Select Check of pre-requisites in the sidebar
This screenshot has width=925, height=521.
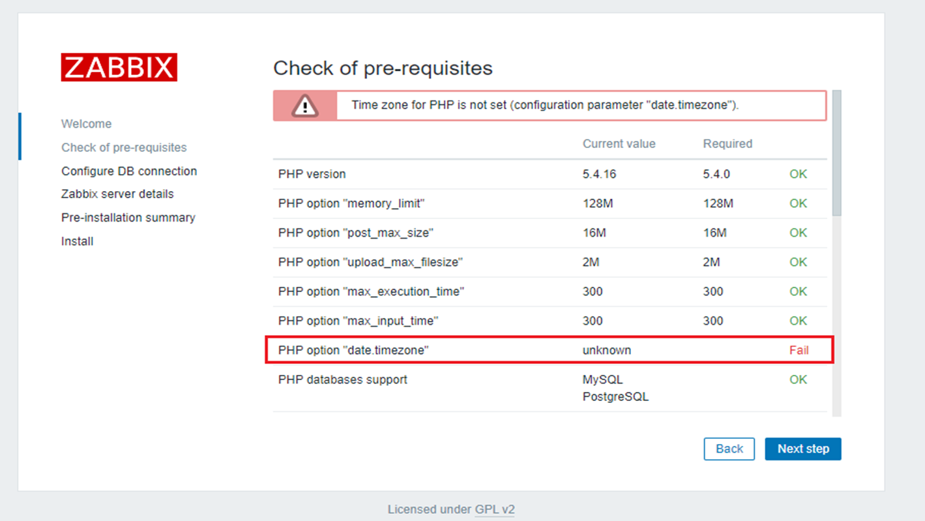(x=124, y=147)
